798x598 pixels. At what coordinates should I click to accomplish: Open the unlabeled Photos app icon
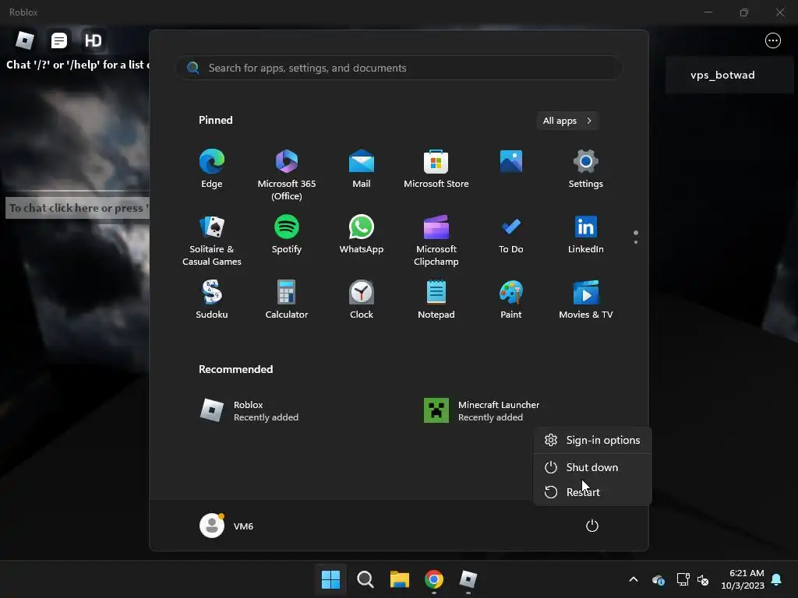point(511,162)
